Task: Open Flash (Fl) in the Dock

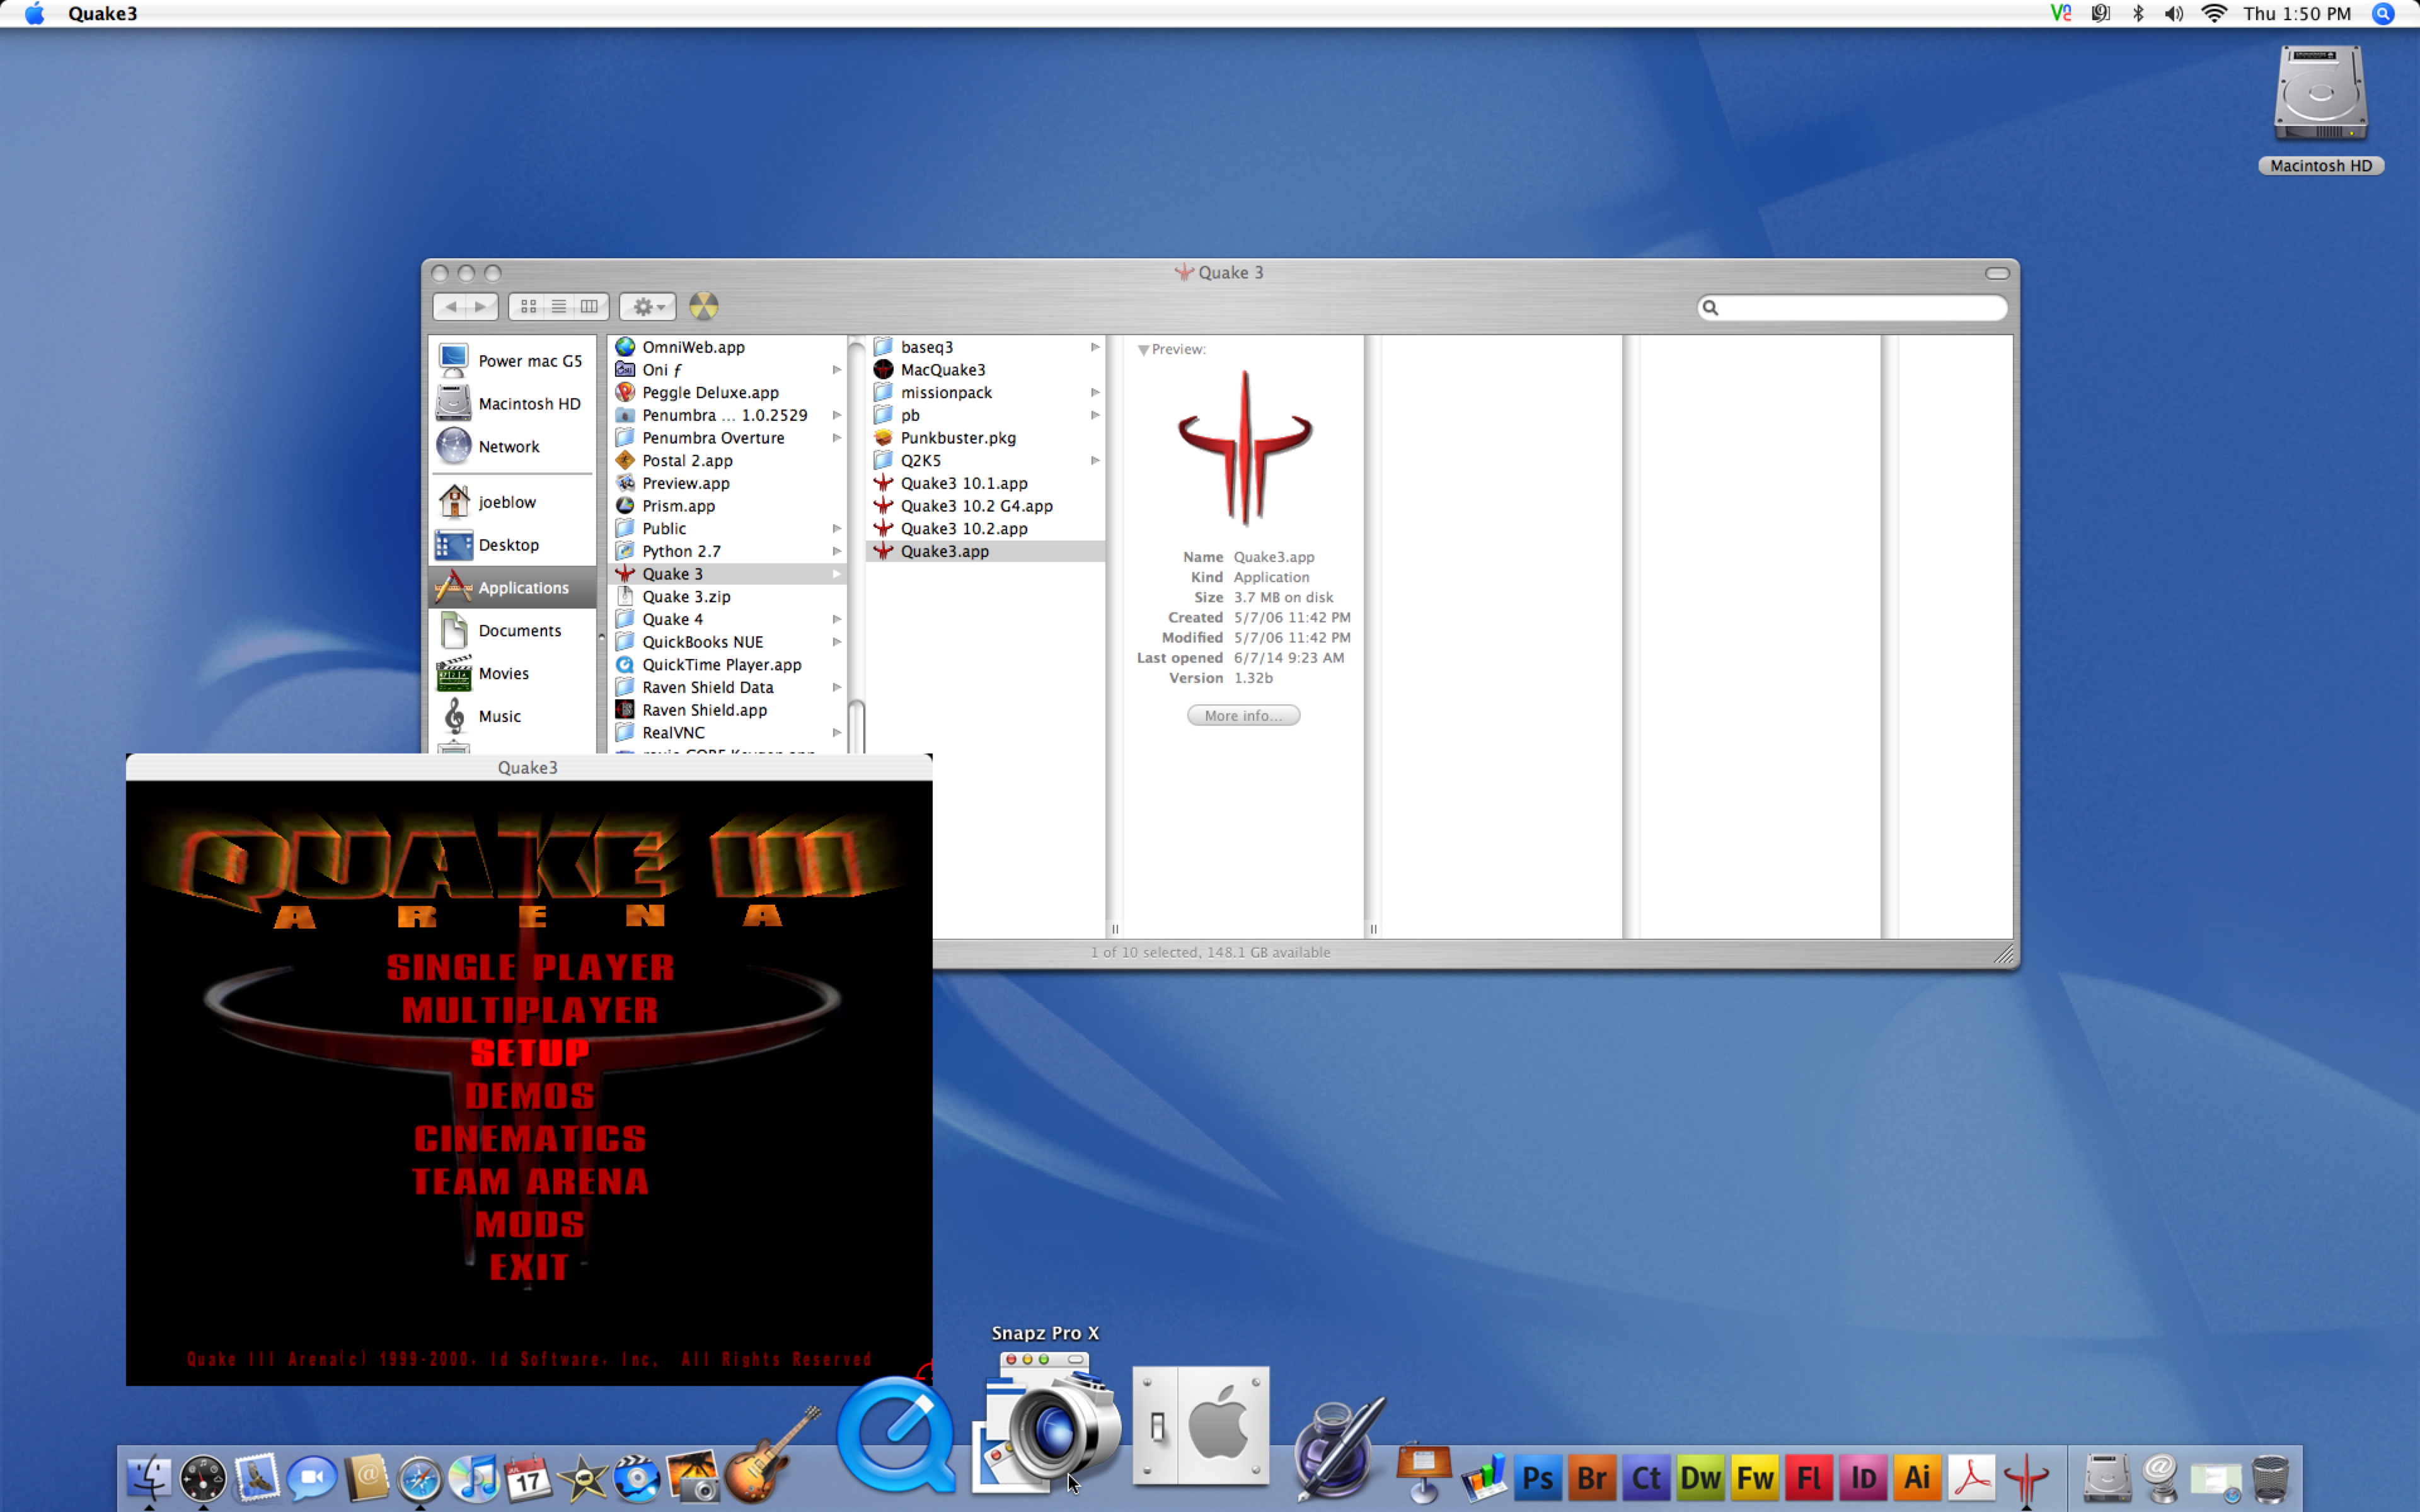Action: point(1809,1477)
